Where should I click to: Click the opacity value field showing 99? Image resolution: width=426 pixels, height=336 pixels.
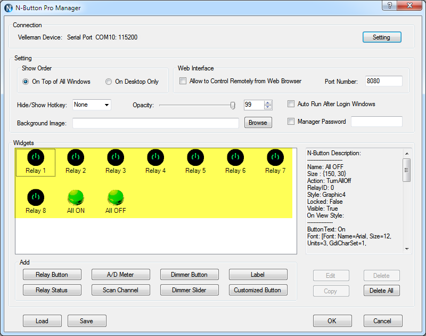pos(254,105)
